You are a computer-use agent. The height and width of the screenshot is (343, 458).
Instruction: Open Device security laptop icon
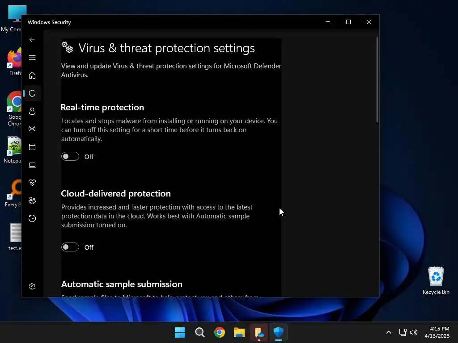[x=32, y=165]
